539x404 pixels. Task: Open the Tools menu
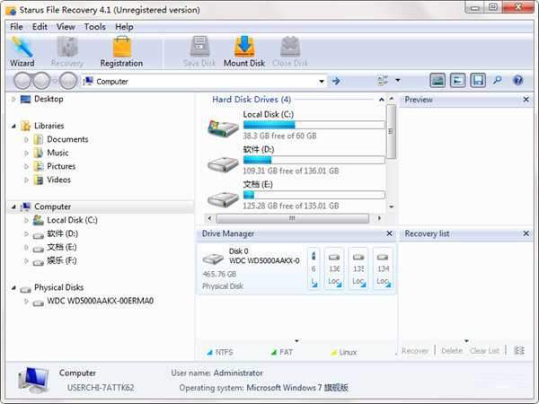tap(95, 27)
